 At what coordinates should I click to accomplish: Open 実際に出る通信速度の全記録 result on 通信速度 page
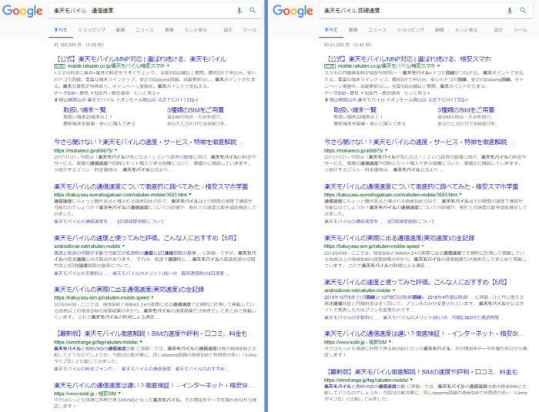coord(129,290)
